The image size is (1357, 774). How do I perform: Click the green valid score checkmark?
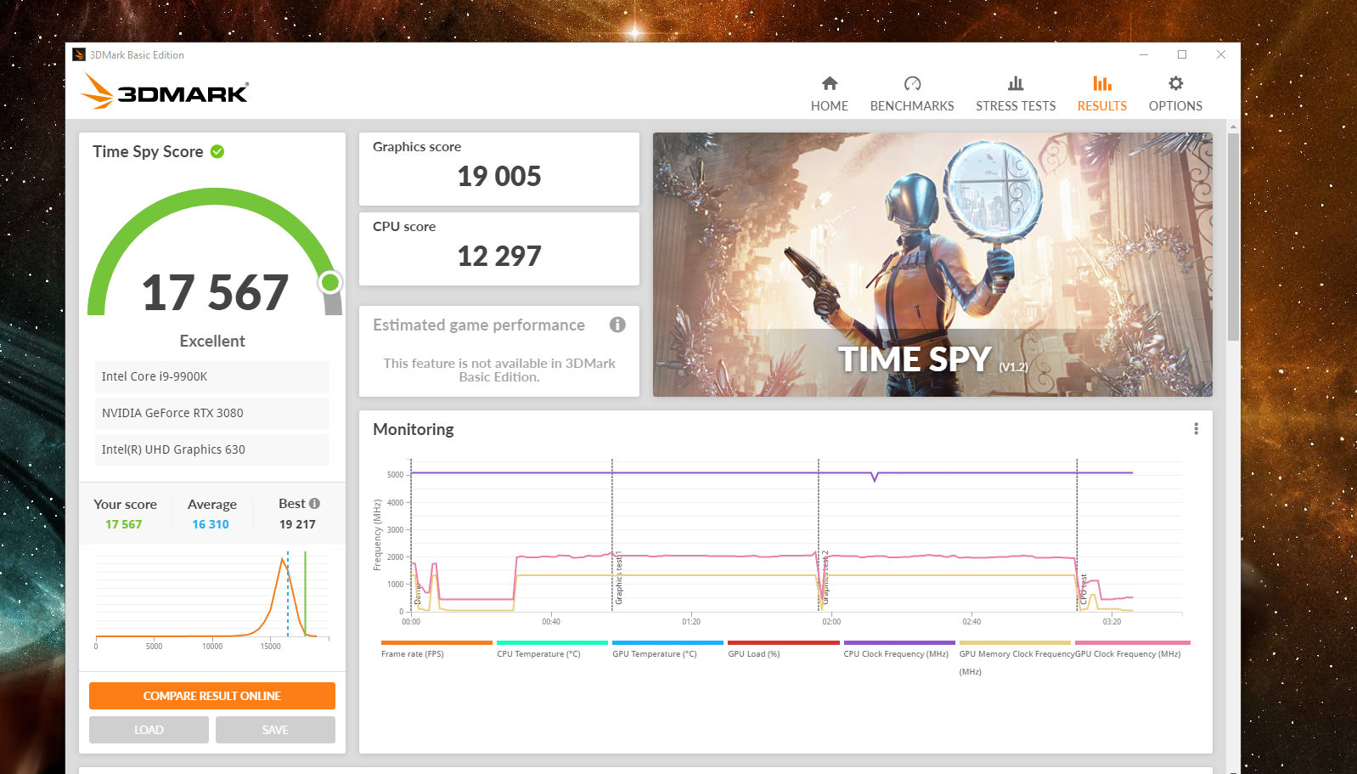(x=217, y=151)
